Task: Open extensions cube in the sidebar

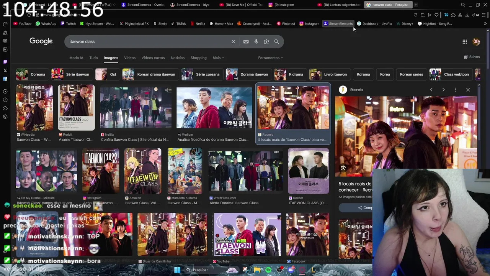Action: tap(5, 108)
